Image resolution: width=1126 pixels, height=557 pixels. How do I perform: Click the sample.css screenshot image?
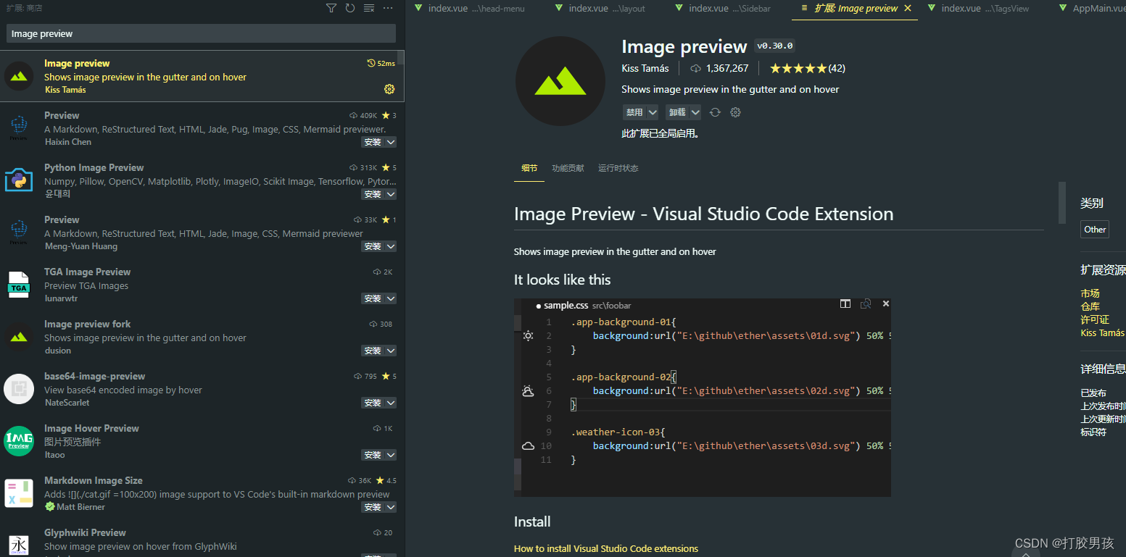[x=703, y=398]
